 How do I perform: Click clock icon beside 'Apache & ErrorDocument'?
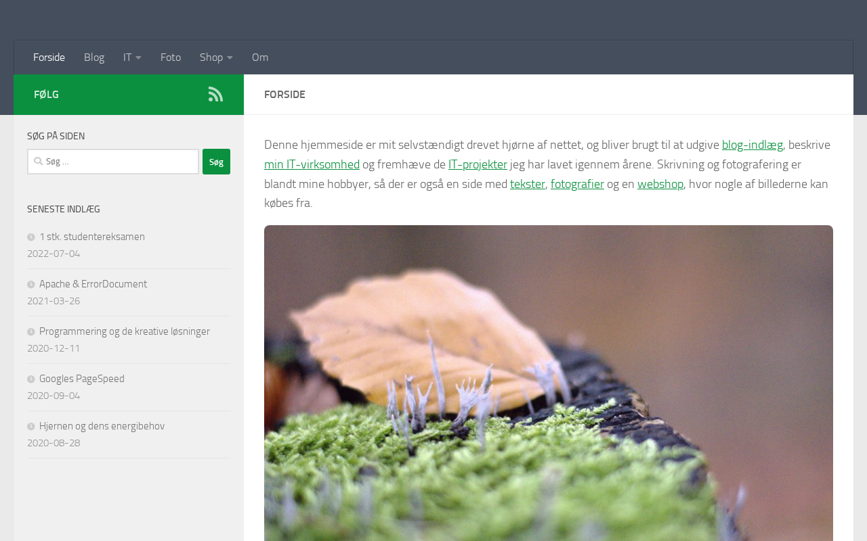click(31, 285)
